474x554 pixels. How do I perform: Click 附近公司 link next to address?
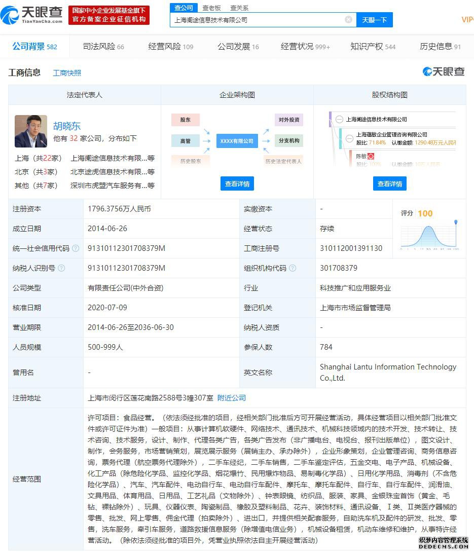point(232,398)
